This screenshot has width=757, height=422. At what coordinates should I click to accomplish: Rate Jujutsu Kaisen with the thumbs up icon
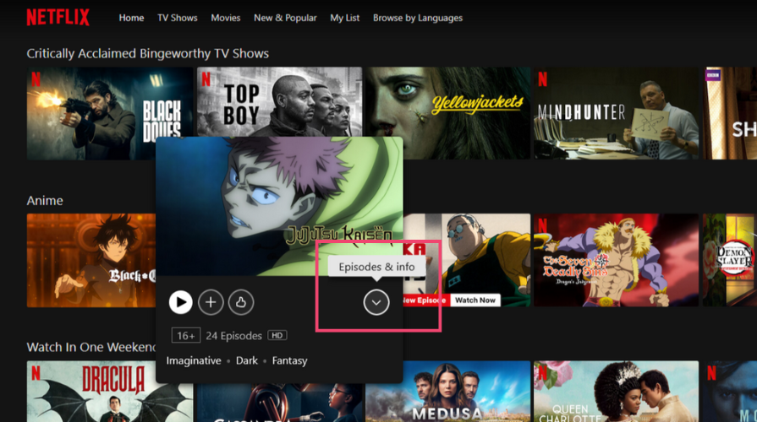click(241, 302)
